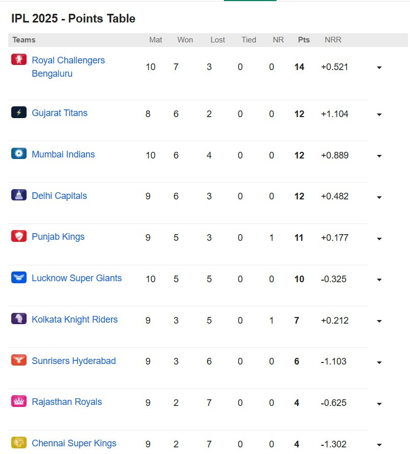Click the Sunrisers Hyderabad team logo
This screenshot has width=410, height=454.
click(x=19, y=360)
